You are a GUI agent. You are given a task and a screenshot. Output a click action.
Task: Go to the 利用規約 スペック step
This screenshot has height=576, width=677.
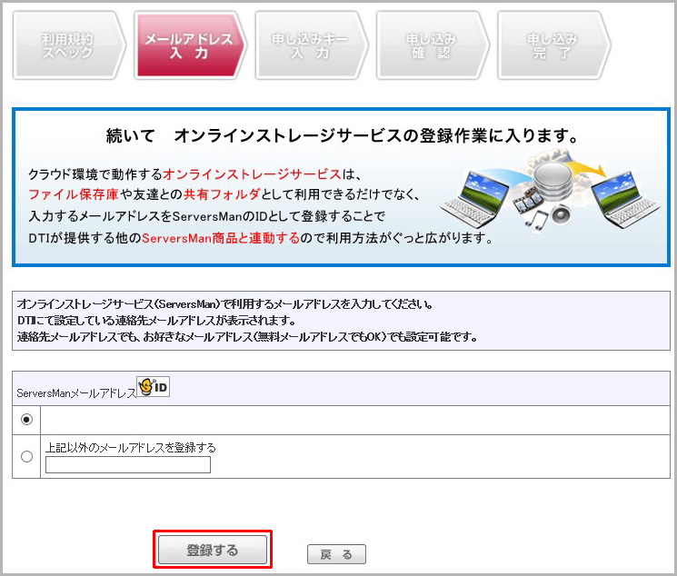tap(67, 46)
